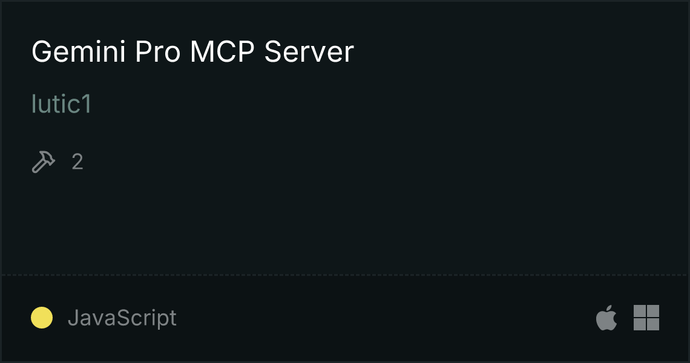Viewport: 690px width, 363px height.
Task: Click the Windows platform icon
Action: click(x=646, y=318)
